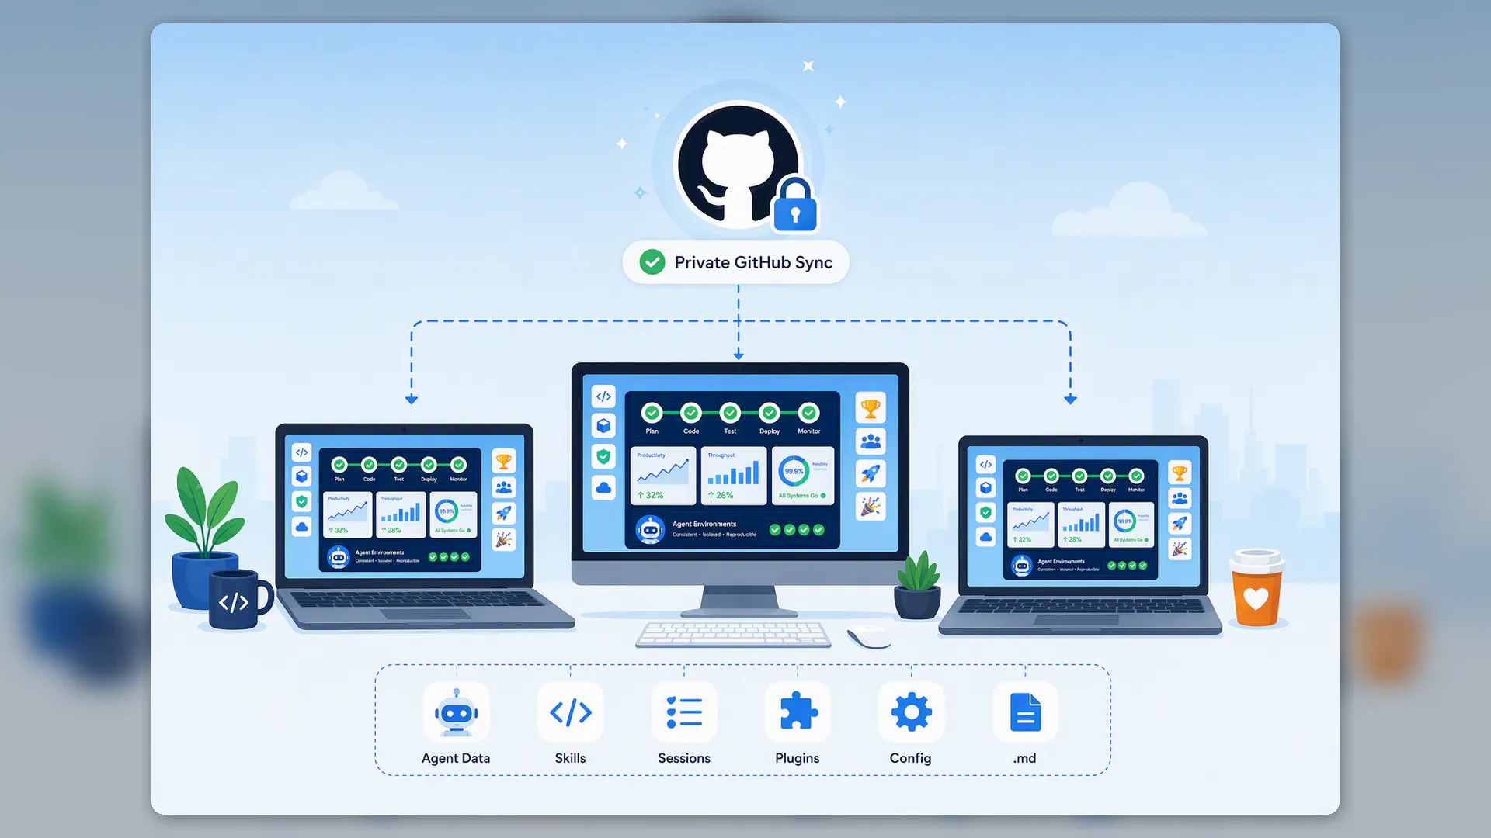The height and width of the screenshot is (838, 1491).
Task: Select the Sessions list icon
Action: click(684, 712)
